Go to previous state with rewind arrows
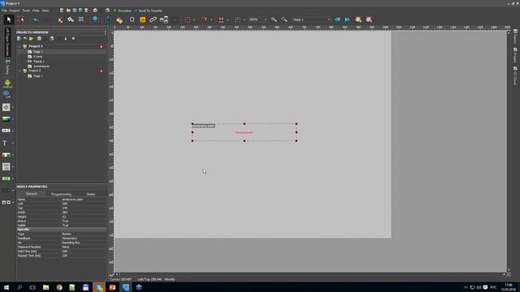Image resolution: width=520 pixels, height=292 pixels. point(337,19)
